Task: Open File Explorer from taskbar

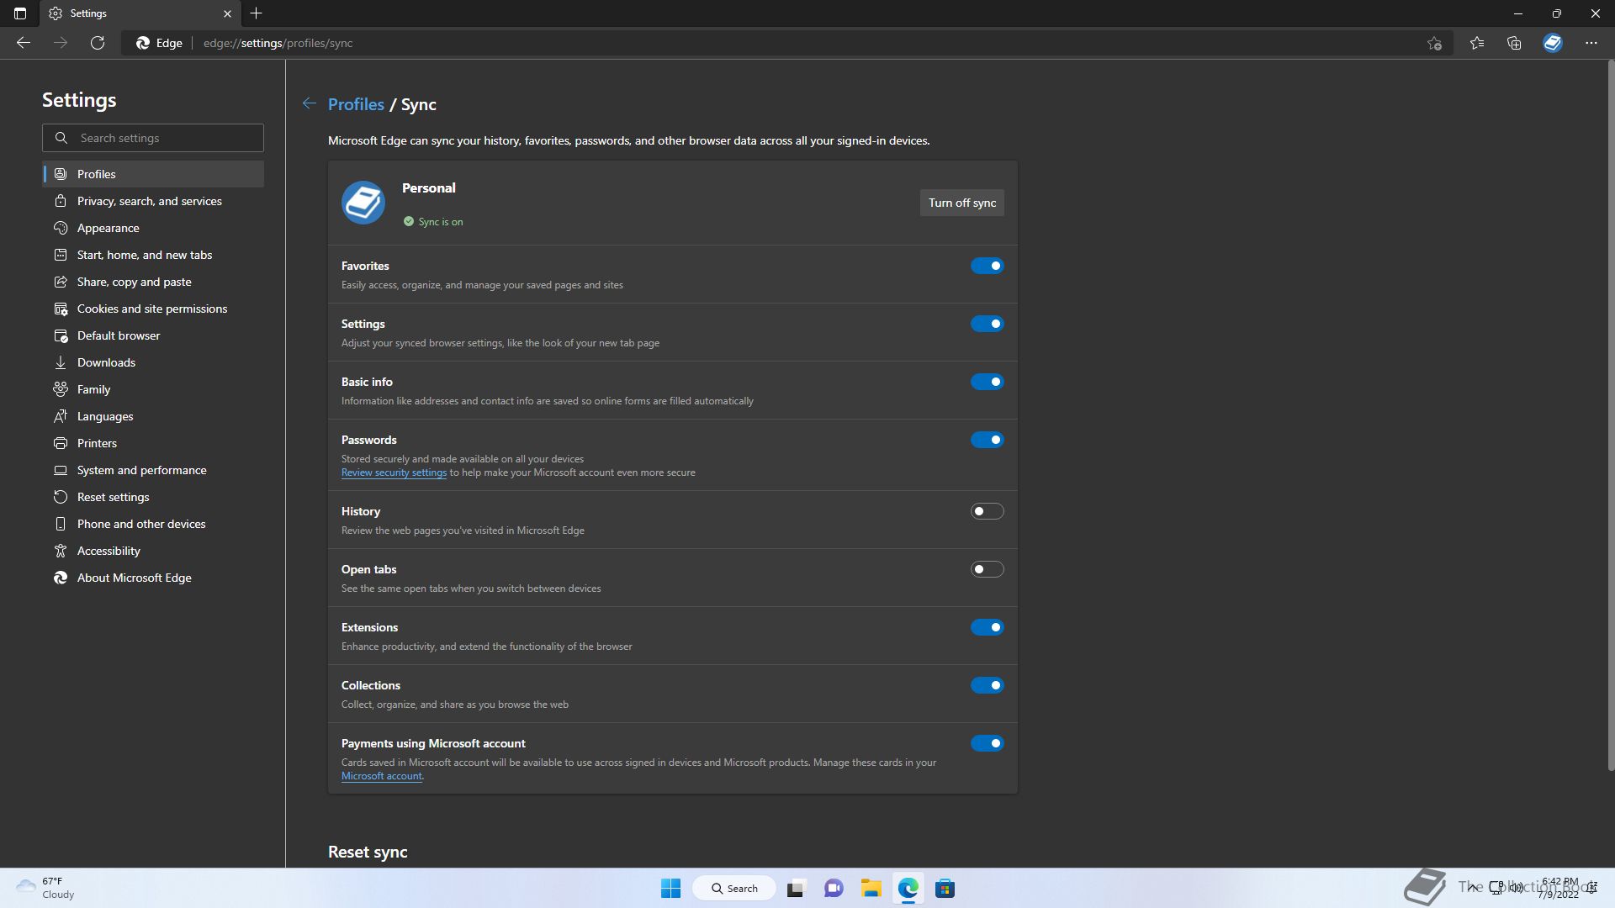Action: coord(871,889)
